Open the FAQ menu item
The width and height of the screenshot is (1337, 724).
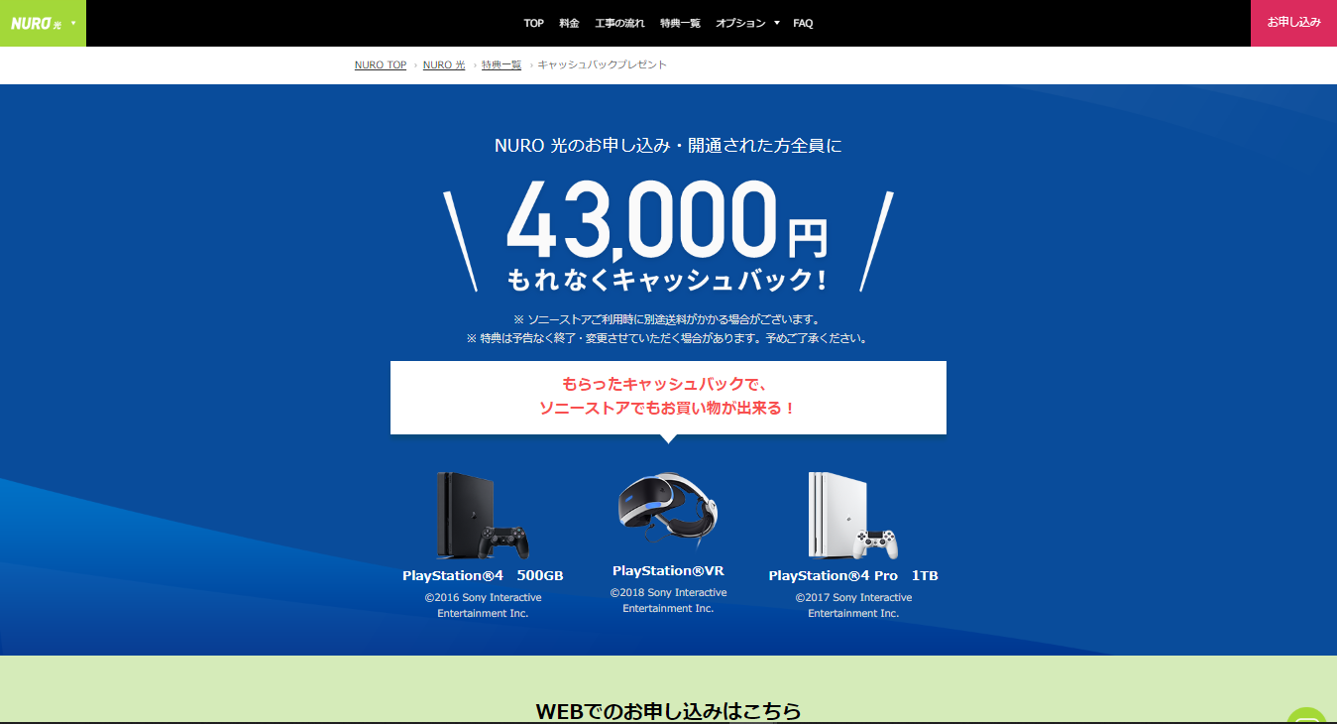coord(803,23)
